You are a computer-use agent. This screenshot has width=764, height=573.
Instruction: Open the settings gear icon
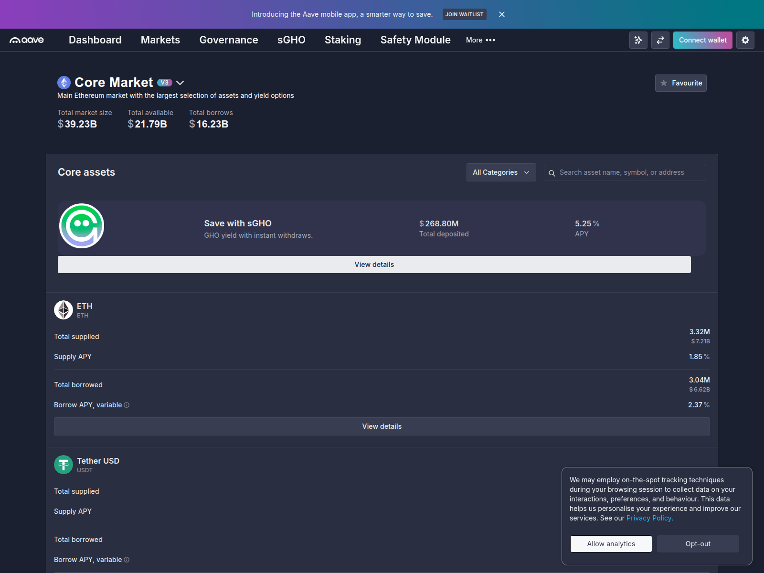(x=745, y=40)
